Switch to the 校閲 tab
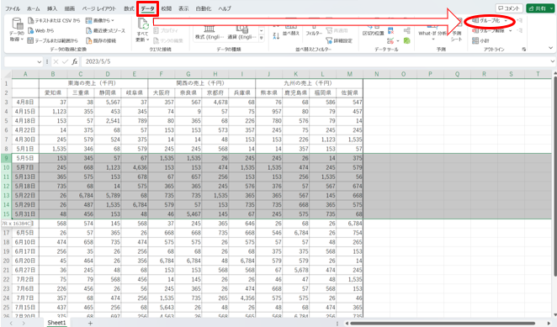Screen dimensions: 557x327 point(167,8)
